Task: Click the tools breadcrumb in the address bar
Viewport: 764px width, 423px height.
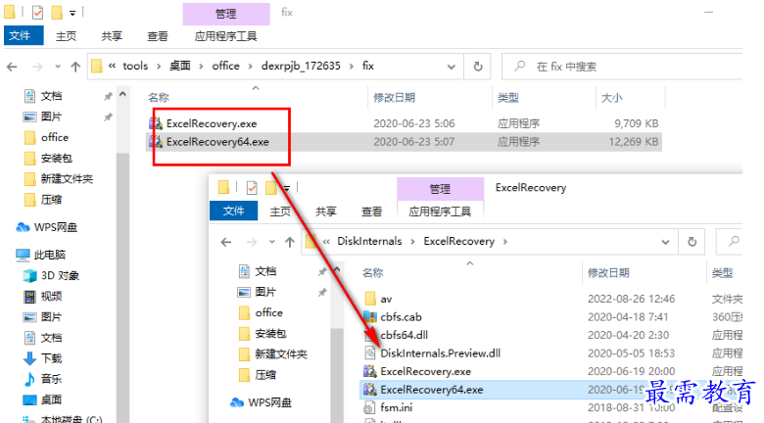Action: (135, 66)
